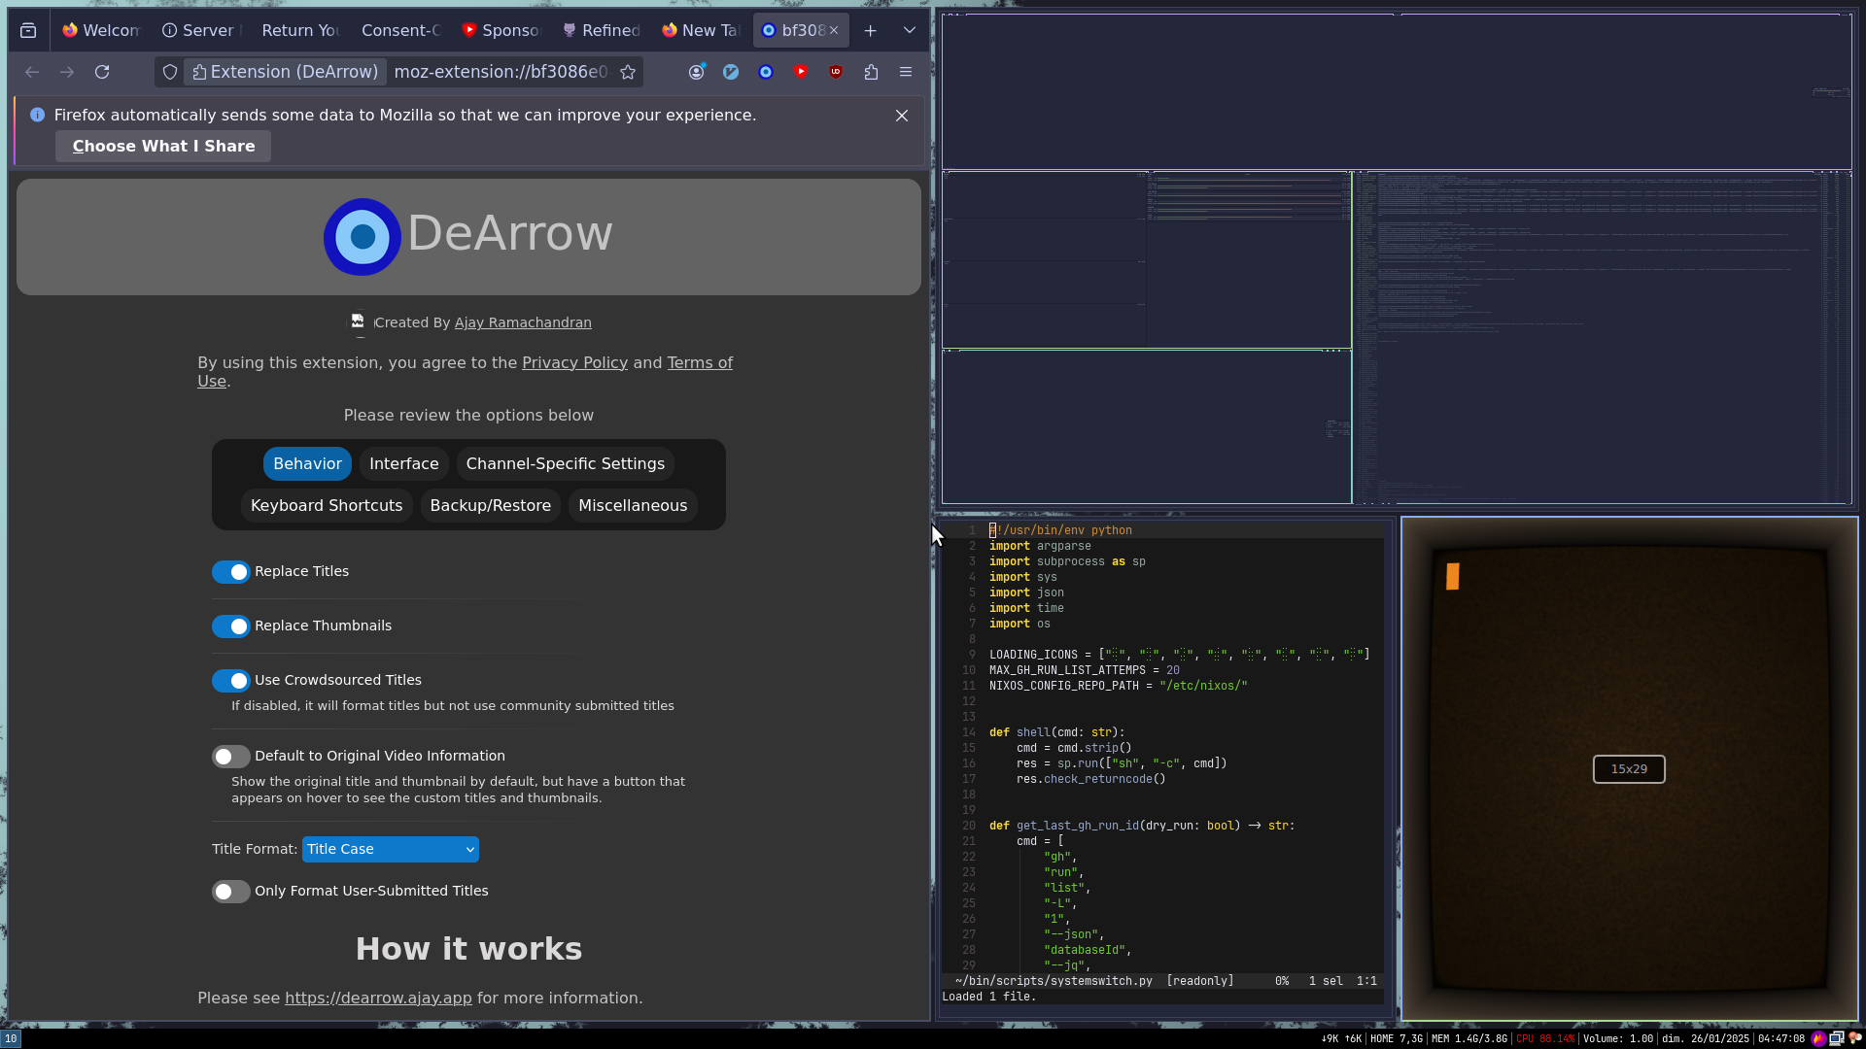Open the Privacy Policy link

pos(574,362)
